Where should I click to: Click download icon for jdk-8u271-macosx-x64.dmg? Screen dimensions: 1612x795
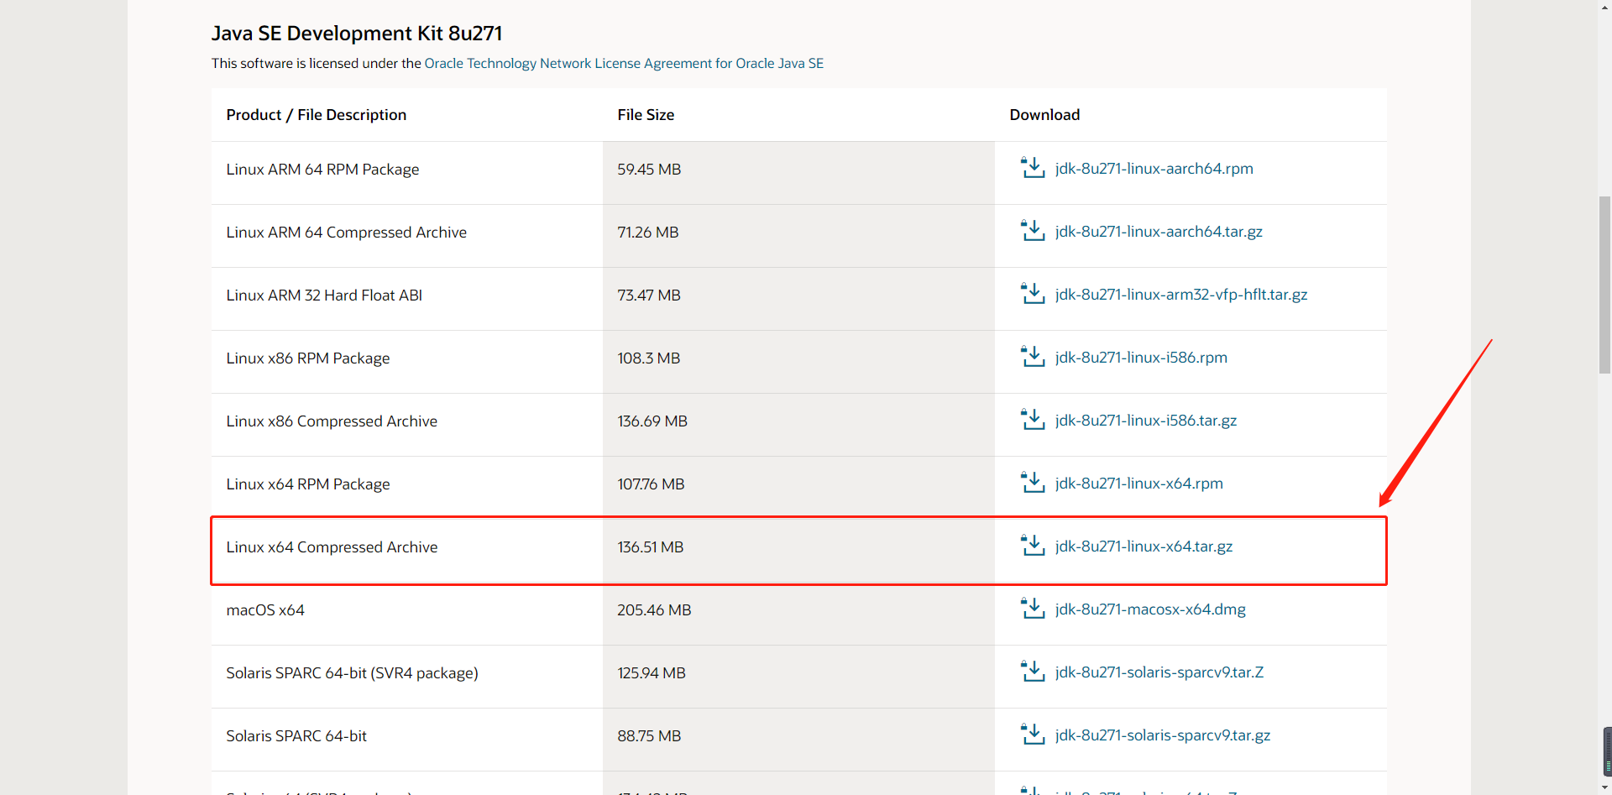[x=1033, y=608]
